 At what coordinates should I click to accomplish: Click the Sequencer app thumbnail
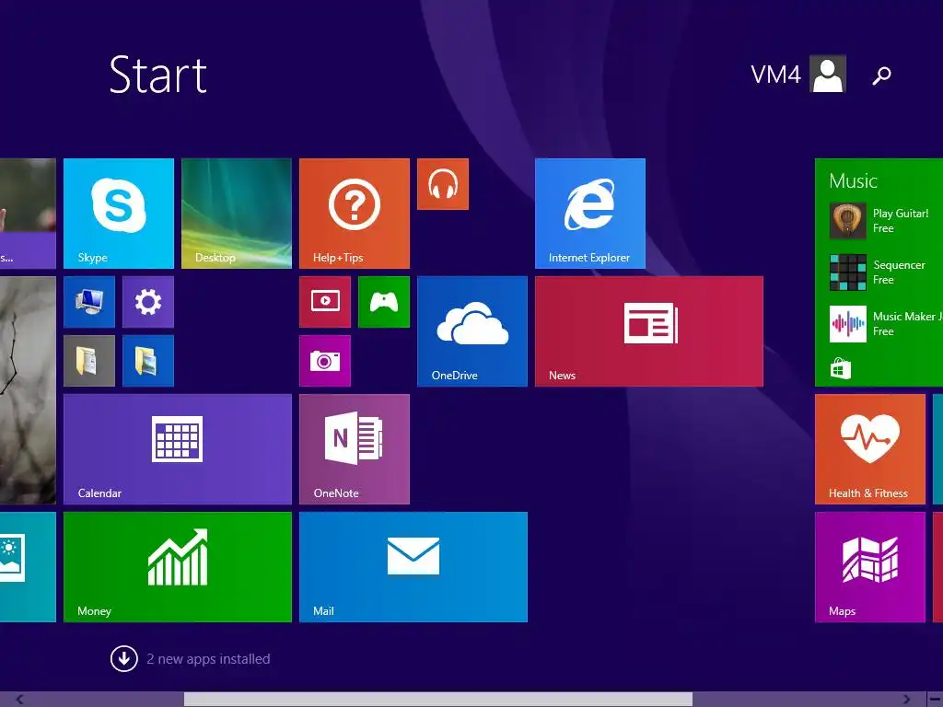pos(847,272)
